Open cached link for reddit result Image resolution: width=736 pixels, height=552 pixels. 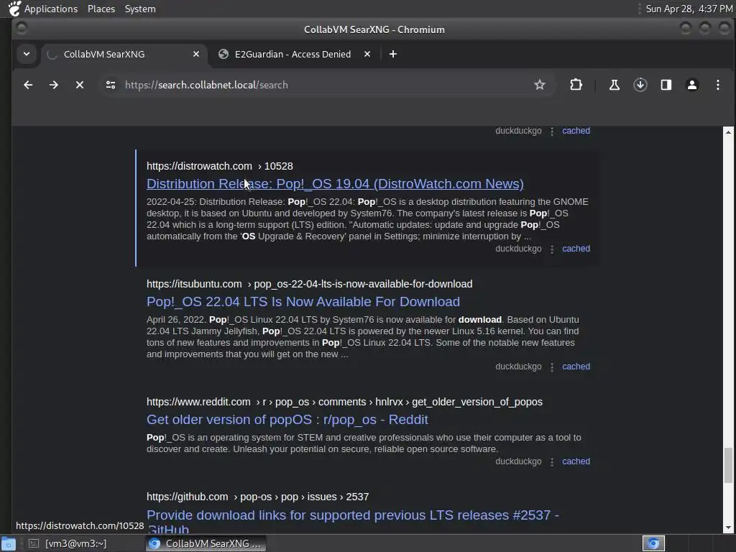coord(576,461)
